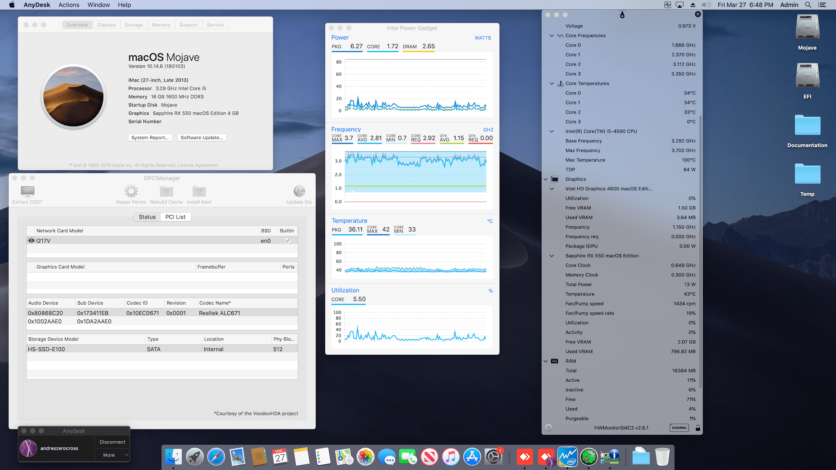Launch AnyDesk from the Dock

tap(524, 457)
